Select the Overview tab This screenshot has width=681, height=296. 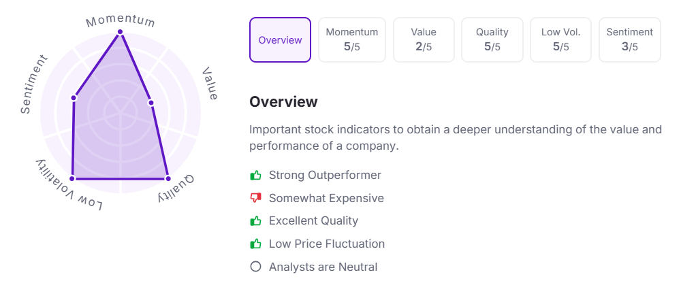tap(280, 40)
